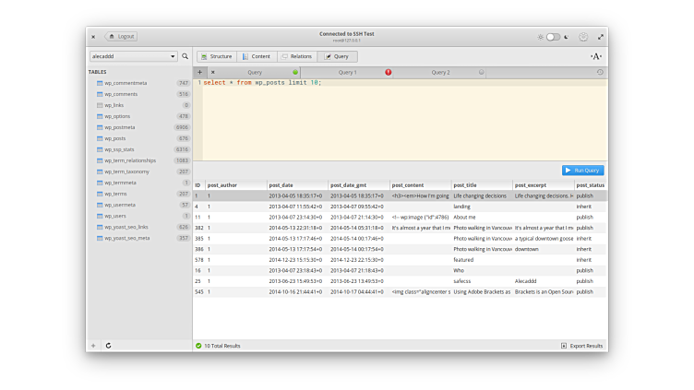Toggle the light/dark theme switch
Screen dimensions: 694x390
(553, 37)
